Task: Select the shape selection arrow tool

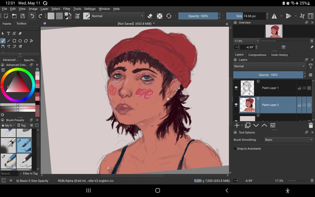Action: tap(3, 33)
